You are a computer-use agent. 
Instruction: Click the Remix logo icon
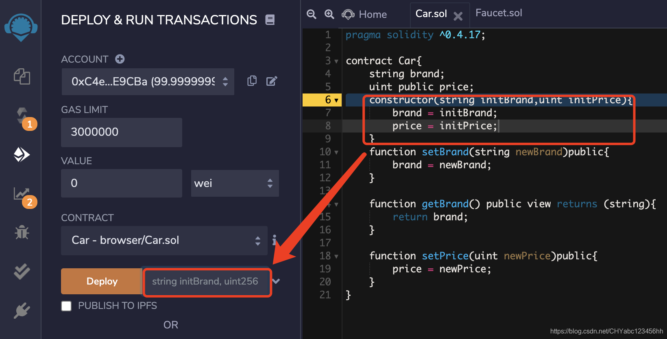[21, 27]
